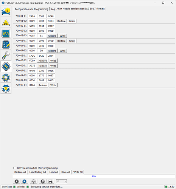This screenshot has width=176, height=189.
Task: Open the tests checklist section
Action: point(6,44)
